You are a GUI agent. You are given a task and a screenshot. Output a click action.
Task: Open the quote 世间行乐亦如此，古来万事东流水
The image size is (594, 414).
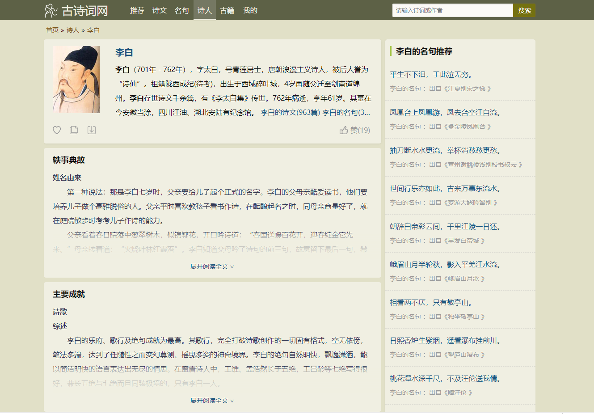[446, 189]
